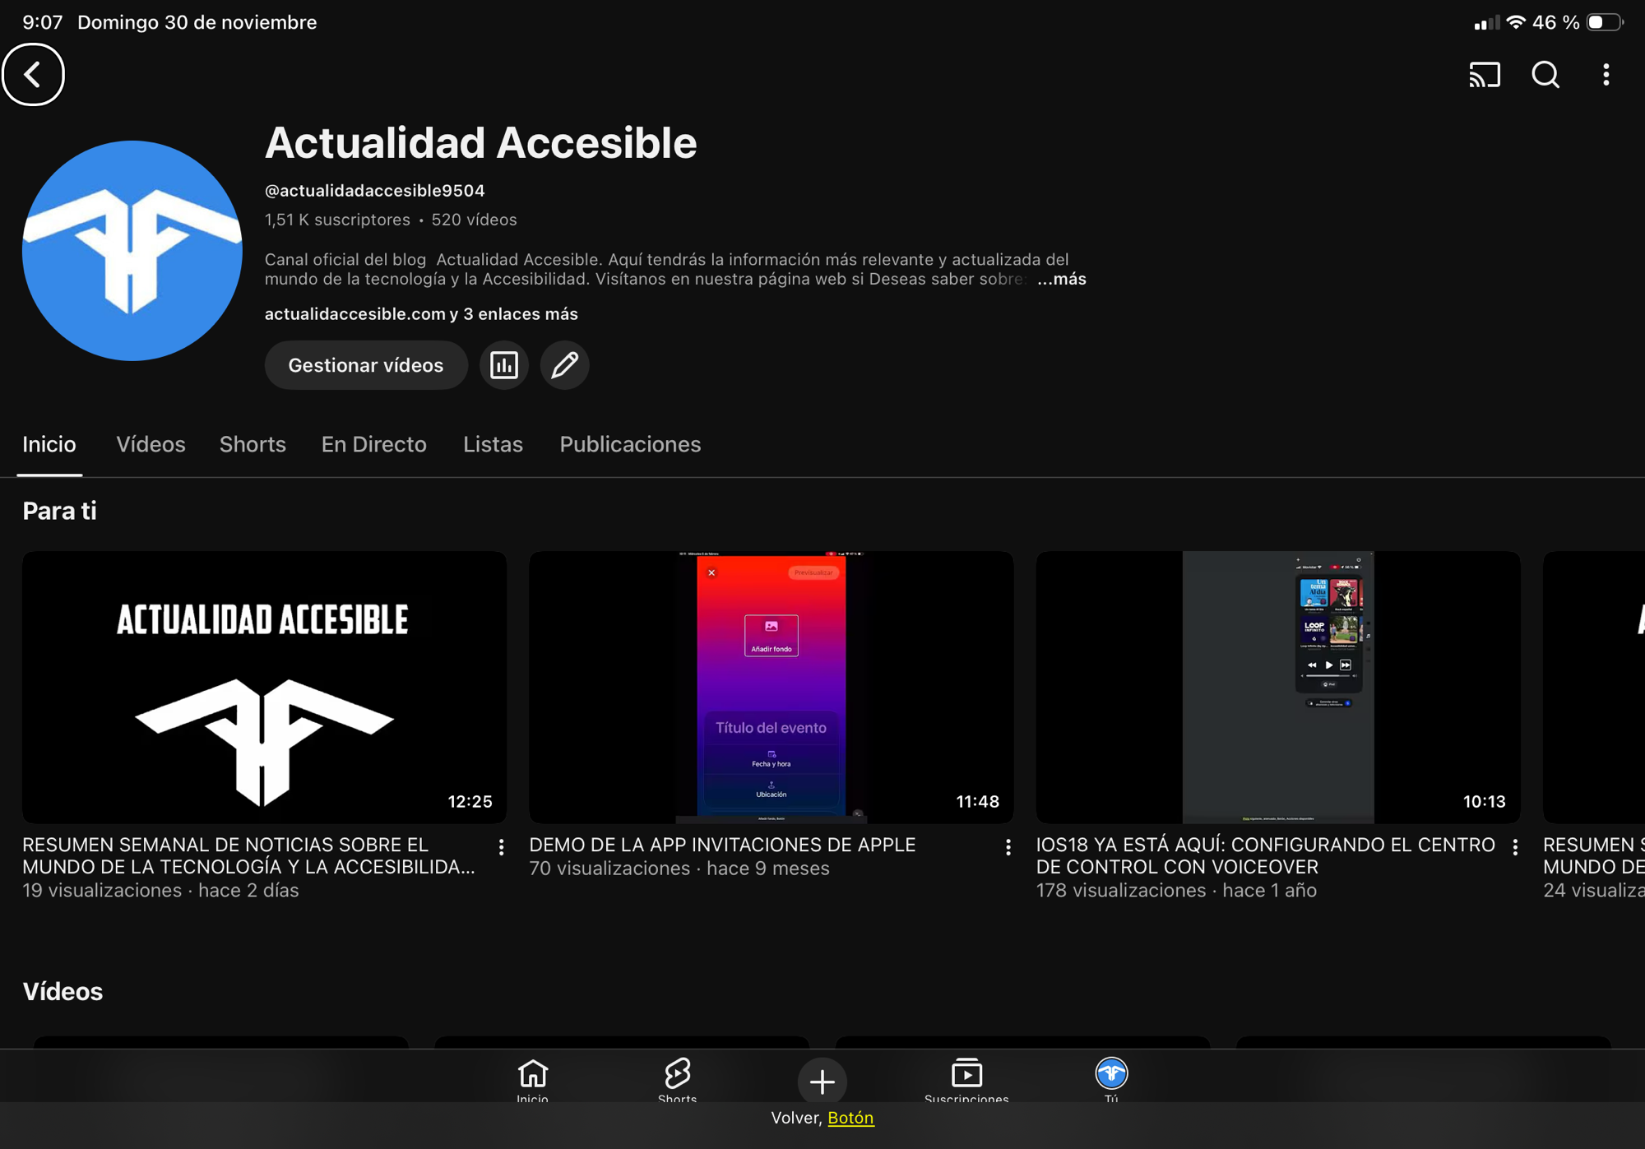This screenshot has width=1645, height=1149.
Task: Open the Cast to device icon
Action: coord(1485,75)
